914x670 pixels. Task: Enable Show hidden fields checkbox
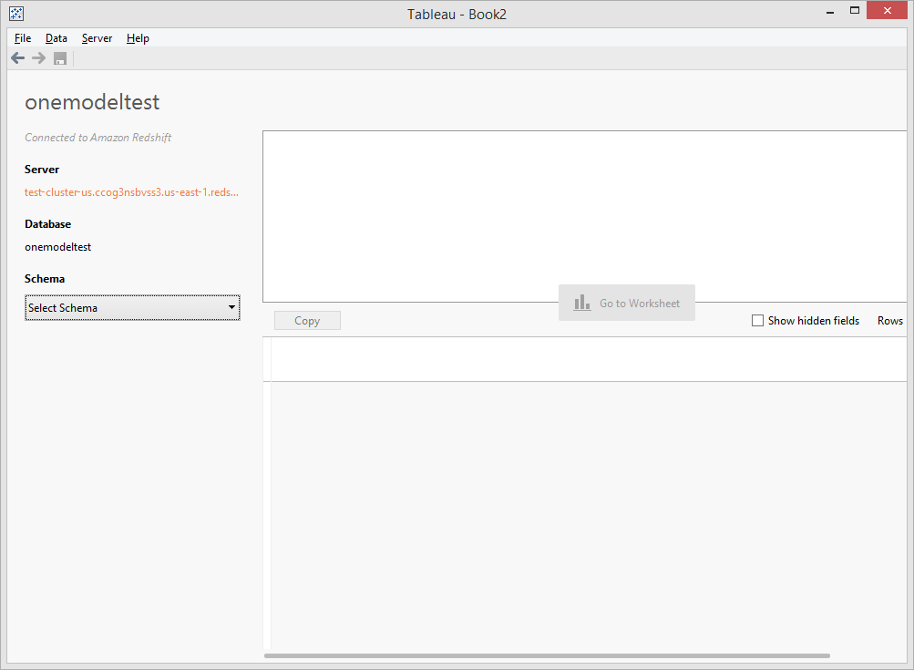[x=757, y=320]
